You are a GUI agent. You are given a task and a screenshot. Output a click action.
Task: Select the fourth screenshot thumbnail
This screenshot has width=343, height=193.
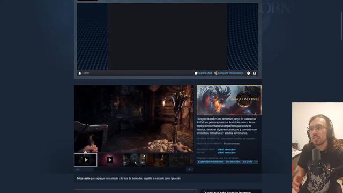(158, 160)
